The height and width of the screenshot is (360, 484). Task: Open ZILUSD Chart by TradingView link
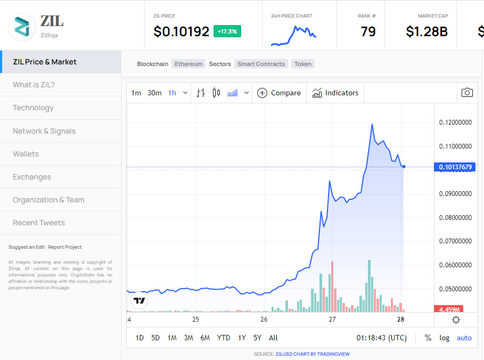pos(313,354)
